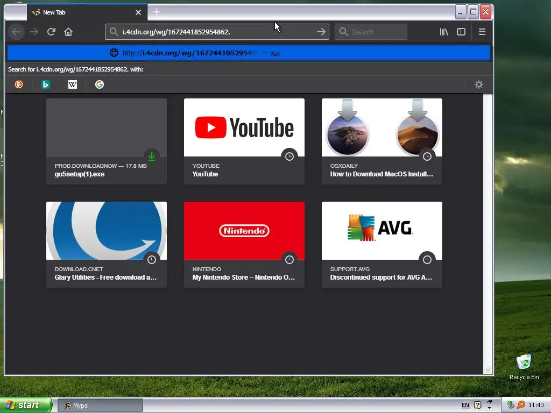Open the AVG support tile

pos(382,245)
